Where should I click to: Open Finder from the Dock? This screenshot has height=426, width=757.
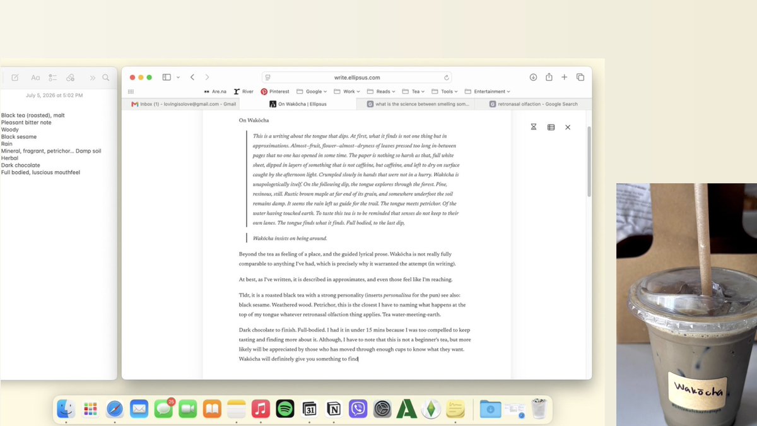click(x=66, y=409)
